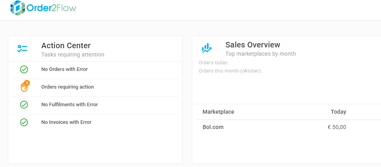Click the Action Center checklist icon

22,49
